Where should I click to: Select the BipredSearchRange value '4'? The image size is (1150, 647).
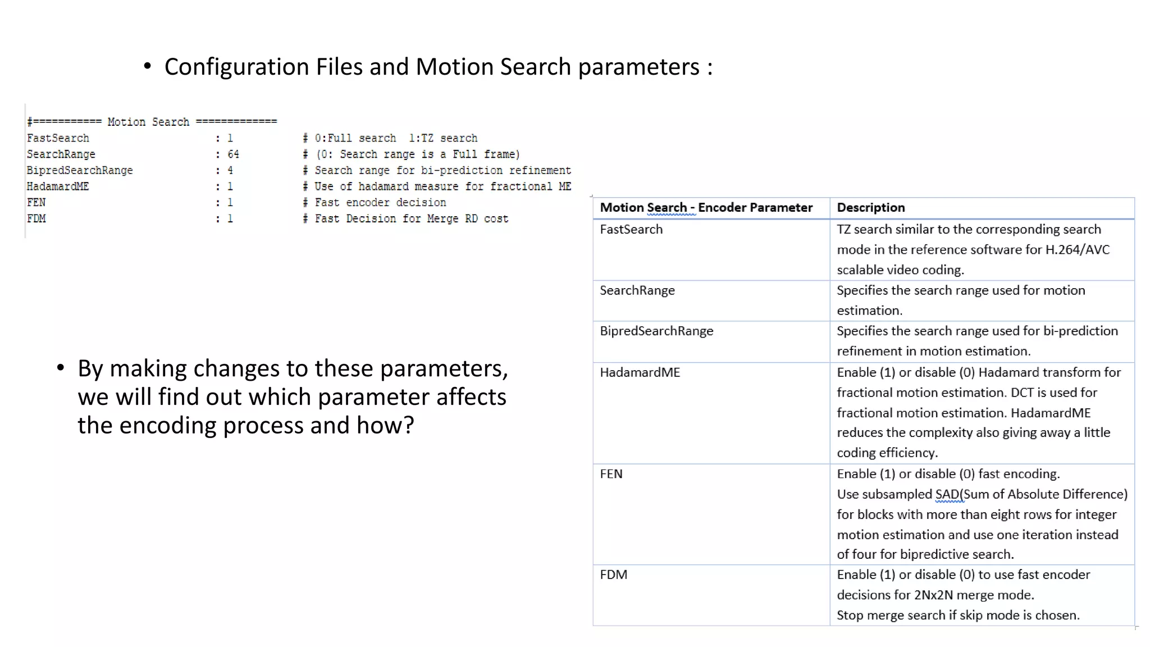click(x=230, y=170)
